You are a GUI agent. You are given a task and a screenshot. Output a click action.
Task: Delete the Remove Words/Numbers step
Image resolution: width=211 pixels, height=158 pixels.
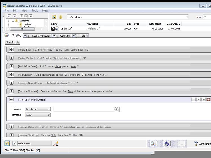click(208, 100)
